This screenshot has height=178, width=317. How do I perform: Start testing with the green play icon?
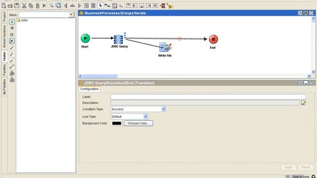point(12,21)
